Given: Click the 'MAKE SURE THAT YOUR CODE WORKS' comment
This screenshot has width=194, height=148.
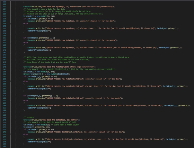Looking at the screenshot, I should (x=56, y=60).
